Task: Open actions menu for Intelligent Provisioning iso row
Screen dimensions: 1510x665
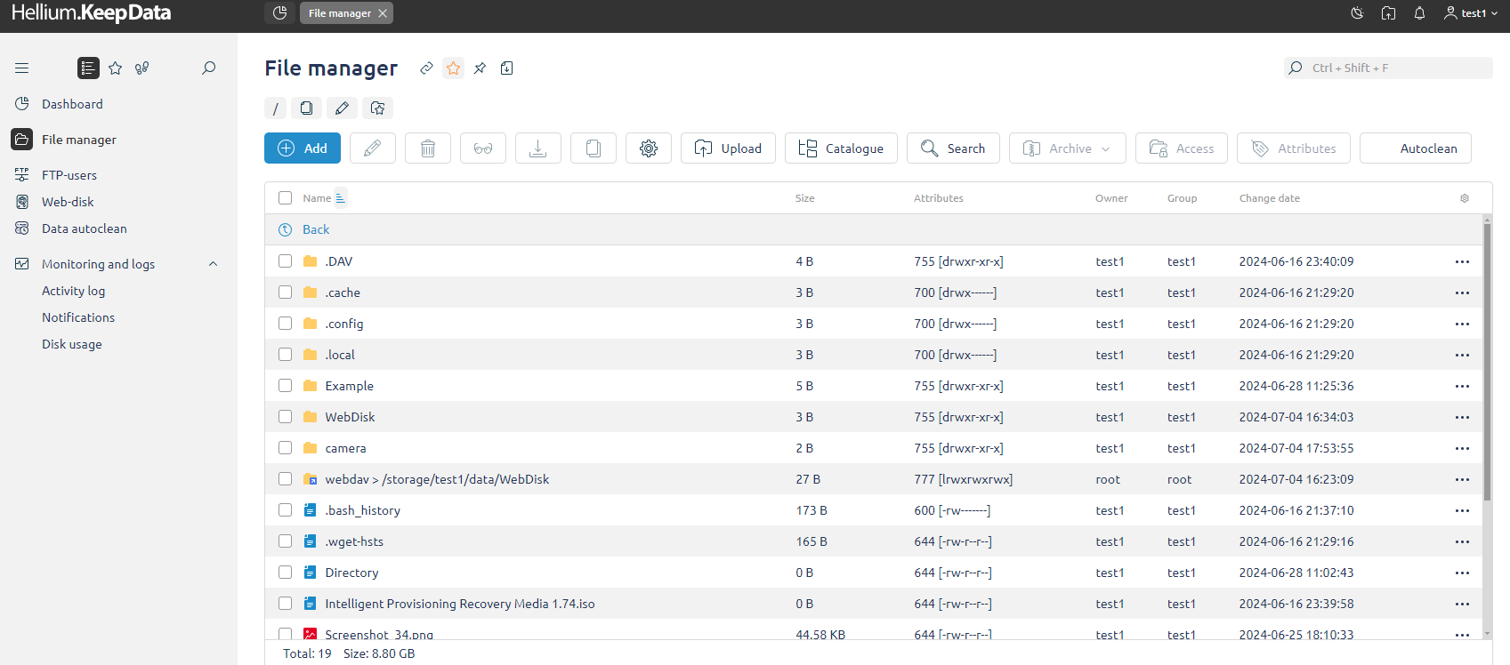Action: coord(1462,604)
